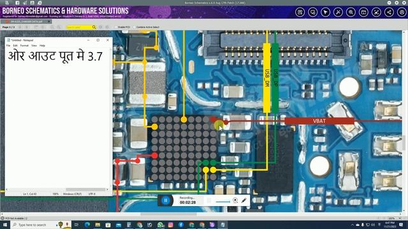Open the window layout icon in header
This screenshot has height=229, width=408.
click(x=364, y=12)
